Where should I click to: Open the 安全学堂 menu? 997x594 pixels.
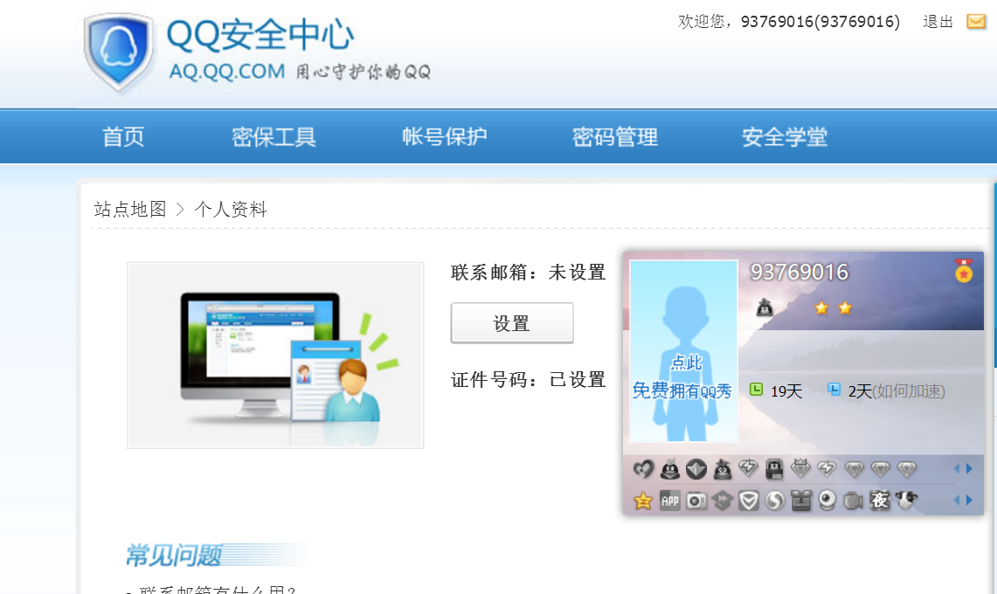pos(785,137)
